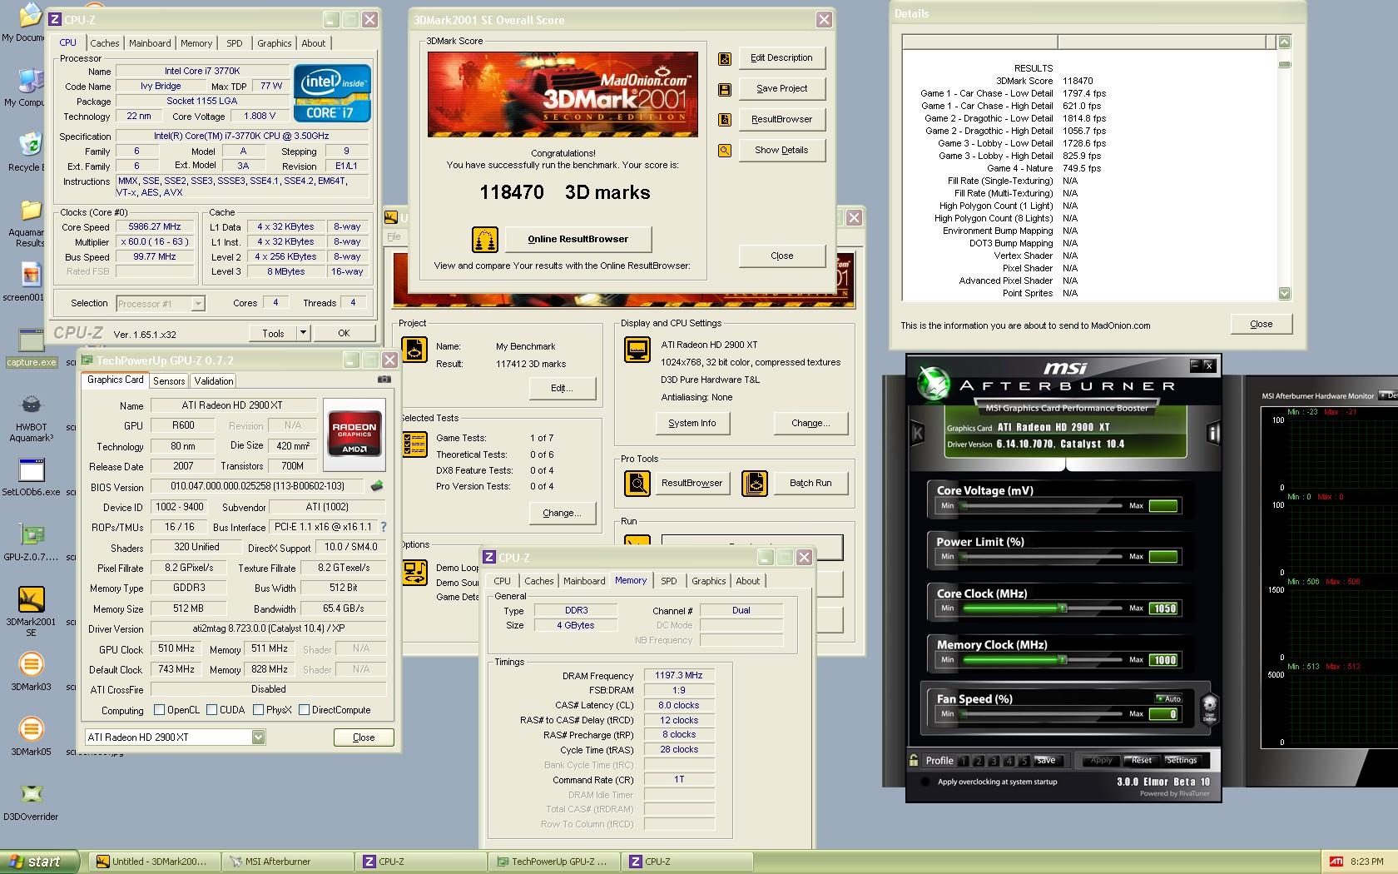Image resolution: width=1398 pixels, height=874 pixels.
Task: Switch to Caches tab in the CPU-Z processor window
Action: [105, 43]
